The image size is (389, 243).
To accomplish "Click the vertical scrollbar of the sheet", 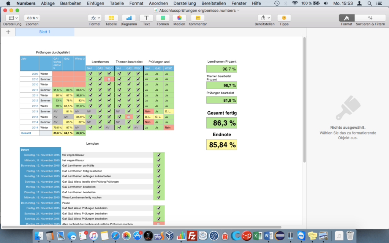I will tap(304, 100).
